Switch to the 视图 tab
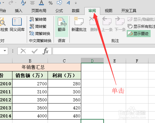 pos(109,11)
